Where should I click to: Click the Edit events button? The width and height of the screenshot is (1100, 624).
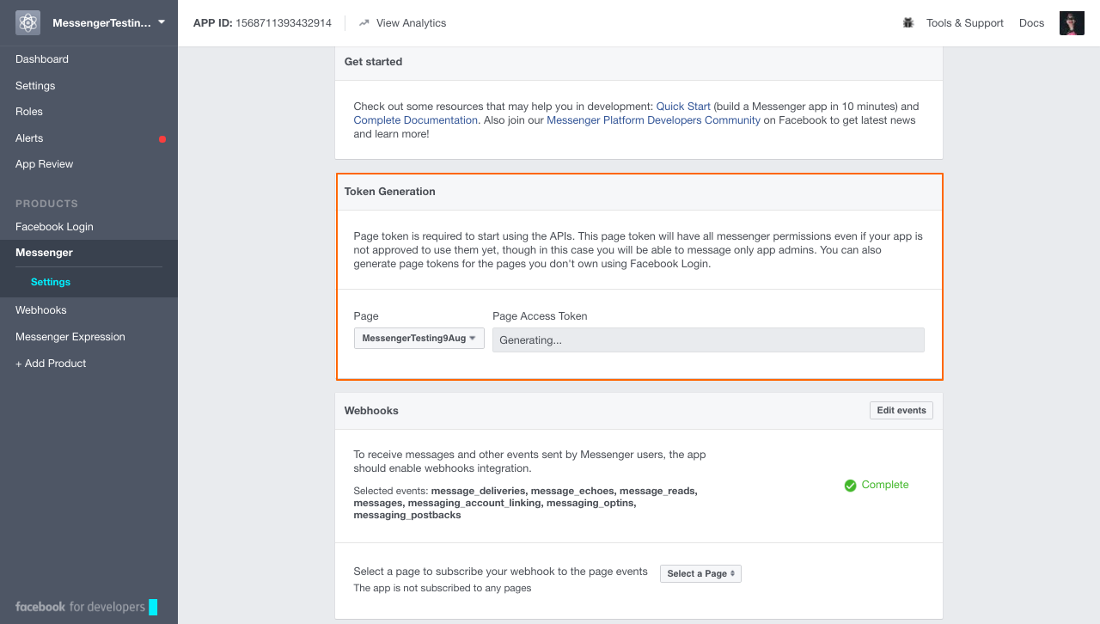(901, 411)
